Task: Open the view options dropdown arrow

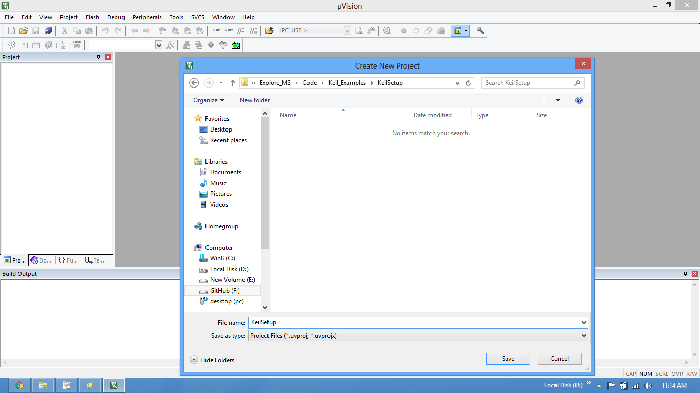Action: (558, 100)
